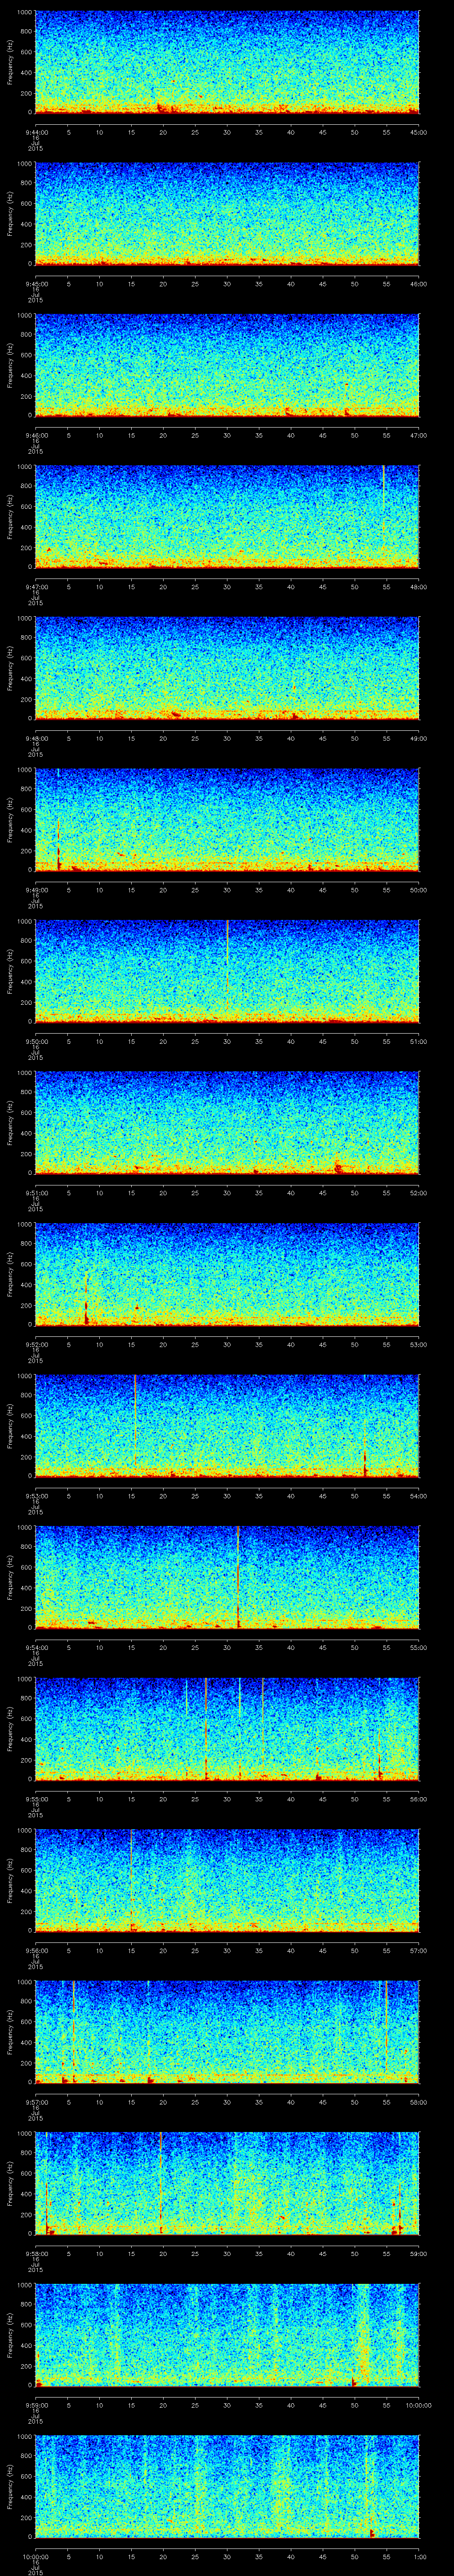Screen dimensions: 454x2576
Task: Click the spectrogram panel beginning at 9:51:00
Action: (x=227, y=1123)
